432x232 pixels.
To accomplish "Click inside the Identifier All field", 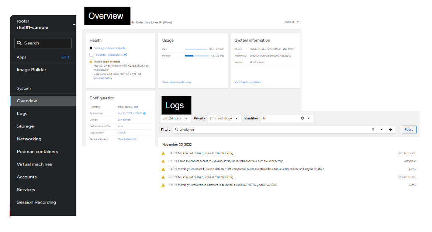I will pos(280,118).
